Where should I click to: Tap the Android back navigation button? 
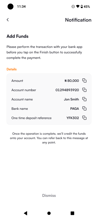click(x=26, y=213)
